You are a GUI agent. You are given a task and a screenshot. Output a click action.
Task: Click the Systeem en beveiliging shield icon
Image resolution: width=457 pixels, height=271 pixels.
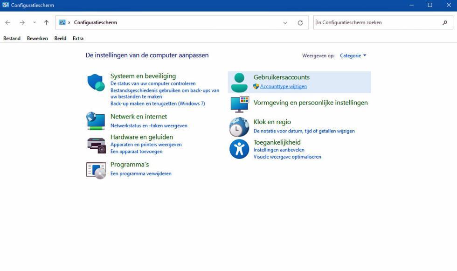point(96,83)
